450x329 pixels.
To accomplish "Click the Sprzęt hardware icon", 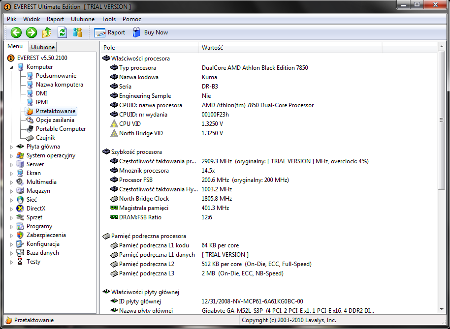I will [x=20, y=217].
